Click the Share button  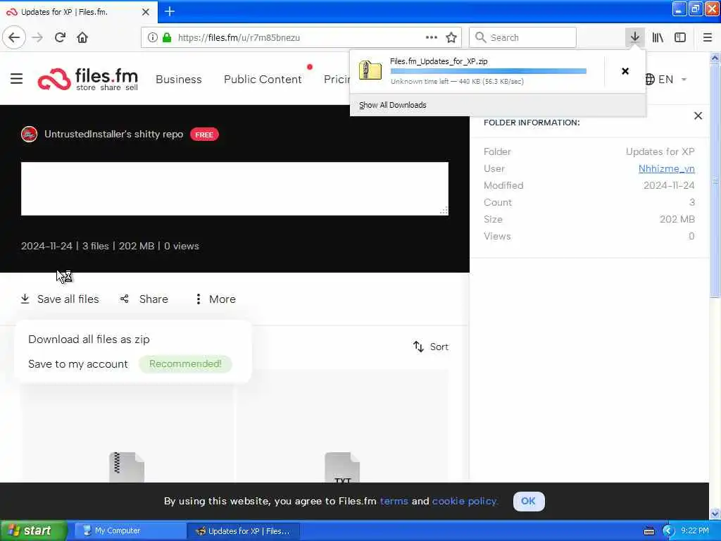point(144,299)
